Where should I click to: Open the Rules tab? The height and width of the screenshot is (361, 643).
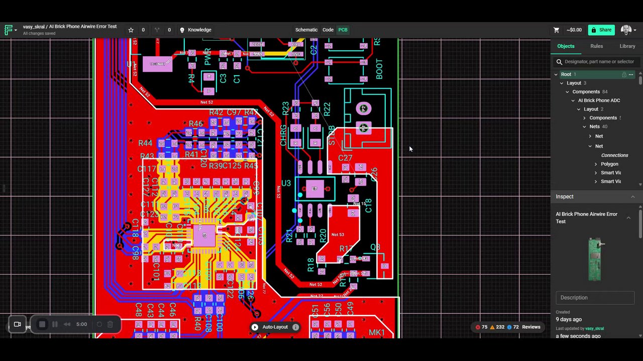coord(597,46)
